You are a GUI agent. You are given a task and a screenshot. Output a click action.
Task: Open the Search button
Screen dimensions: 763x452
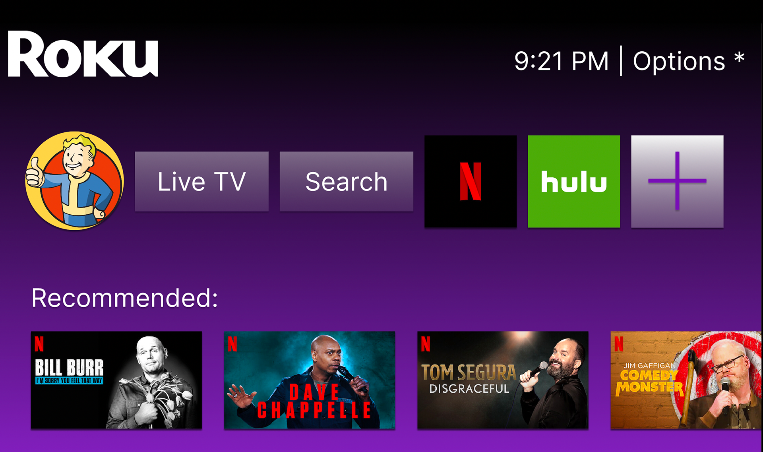(x=347, y=181)
